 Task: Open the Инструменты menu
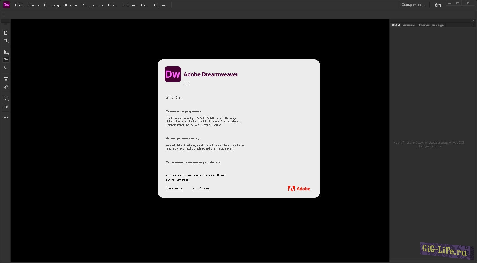pos(92,5)
